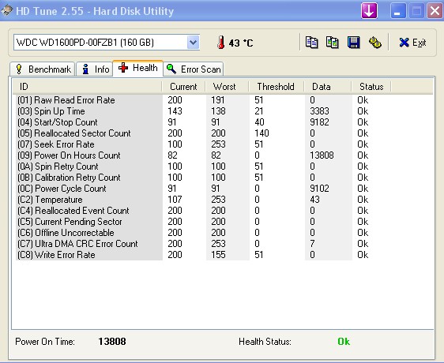Click the copy screenshot to clipboard icon
Image resolution: width=444 pixels, height=363 pixels.
(x=333, y=43)
